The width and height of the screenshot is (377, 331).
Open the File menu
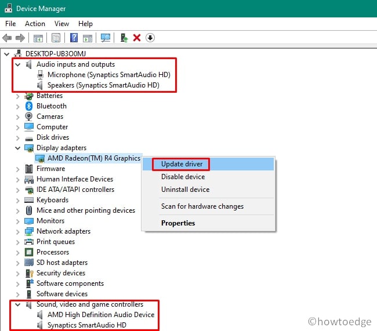coord(10,24)
